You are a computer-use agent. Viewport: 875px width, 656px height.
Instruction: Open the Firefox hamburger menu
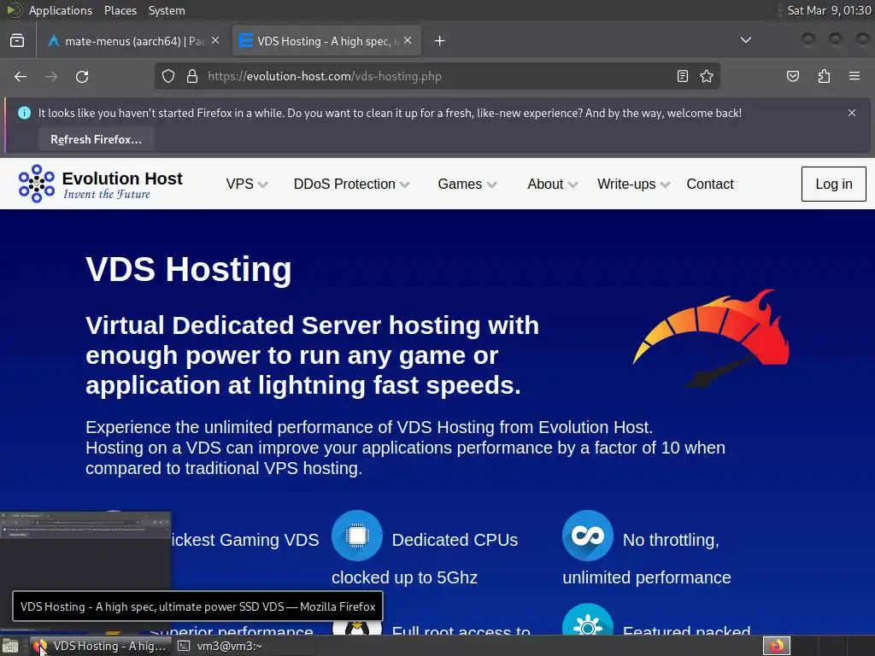click(x=854, y=76)
